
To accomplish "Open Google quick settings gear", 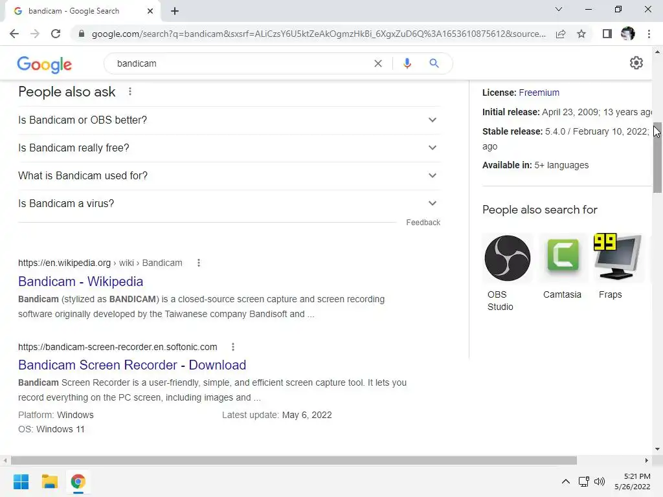I will coord(636,63).
